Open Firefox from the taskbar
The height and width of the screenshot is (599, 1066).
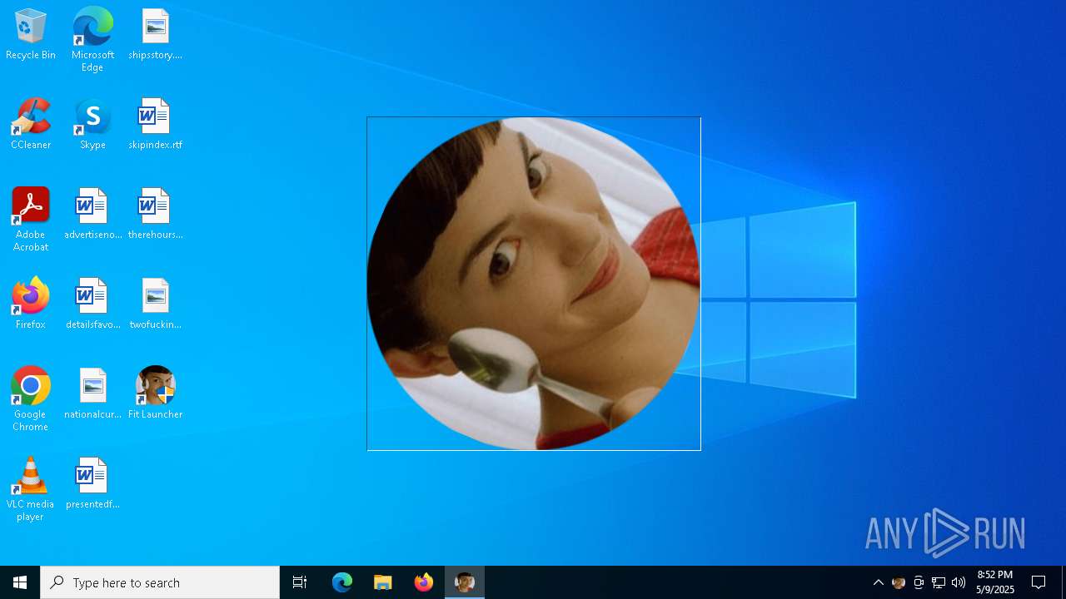[x=424, y=582]
